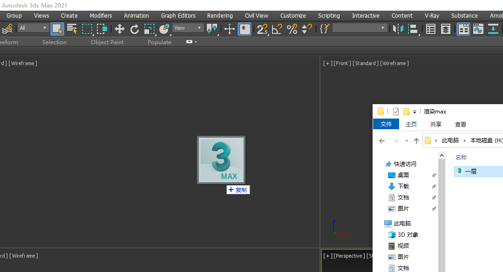Click the [Front] viewport label

click(342, 63)
